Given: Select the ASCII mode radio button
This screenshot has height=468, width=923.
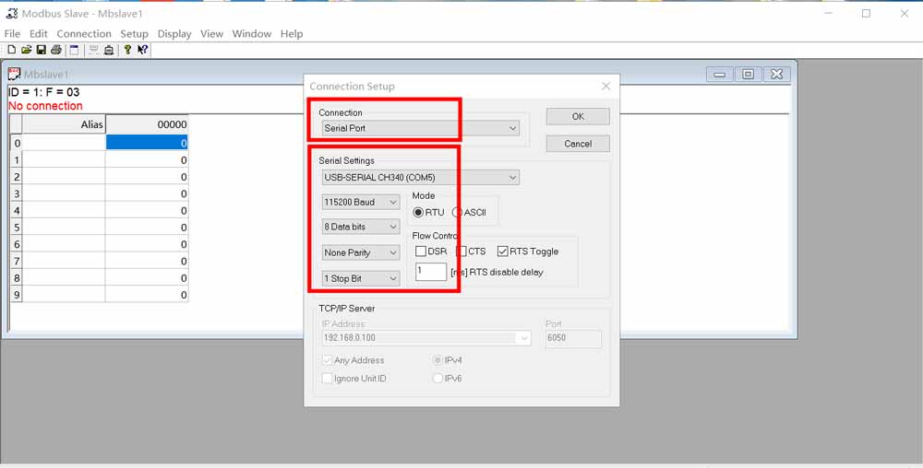Looking at the screenshot, I should click(x=458, y=212).
